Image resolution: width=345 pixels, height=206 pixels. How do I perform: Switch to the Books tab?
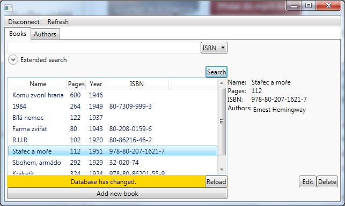[18, 34]
